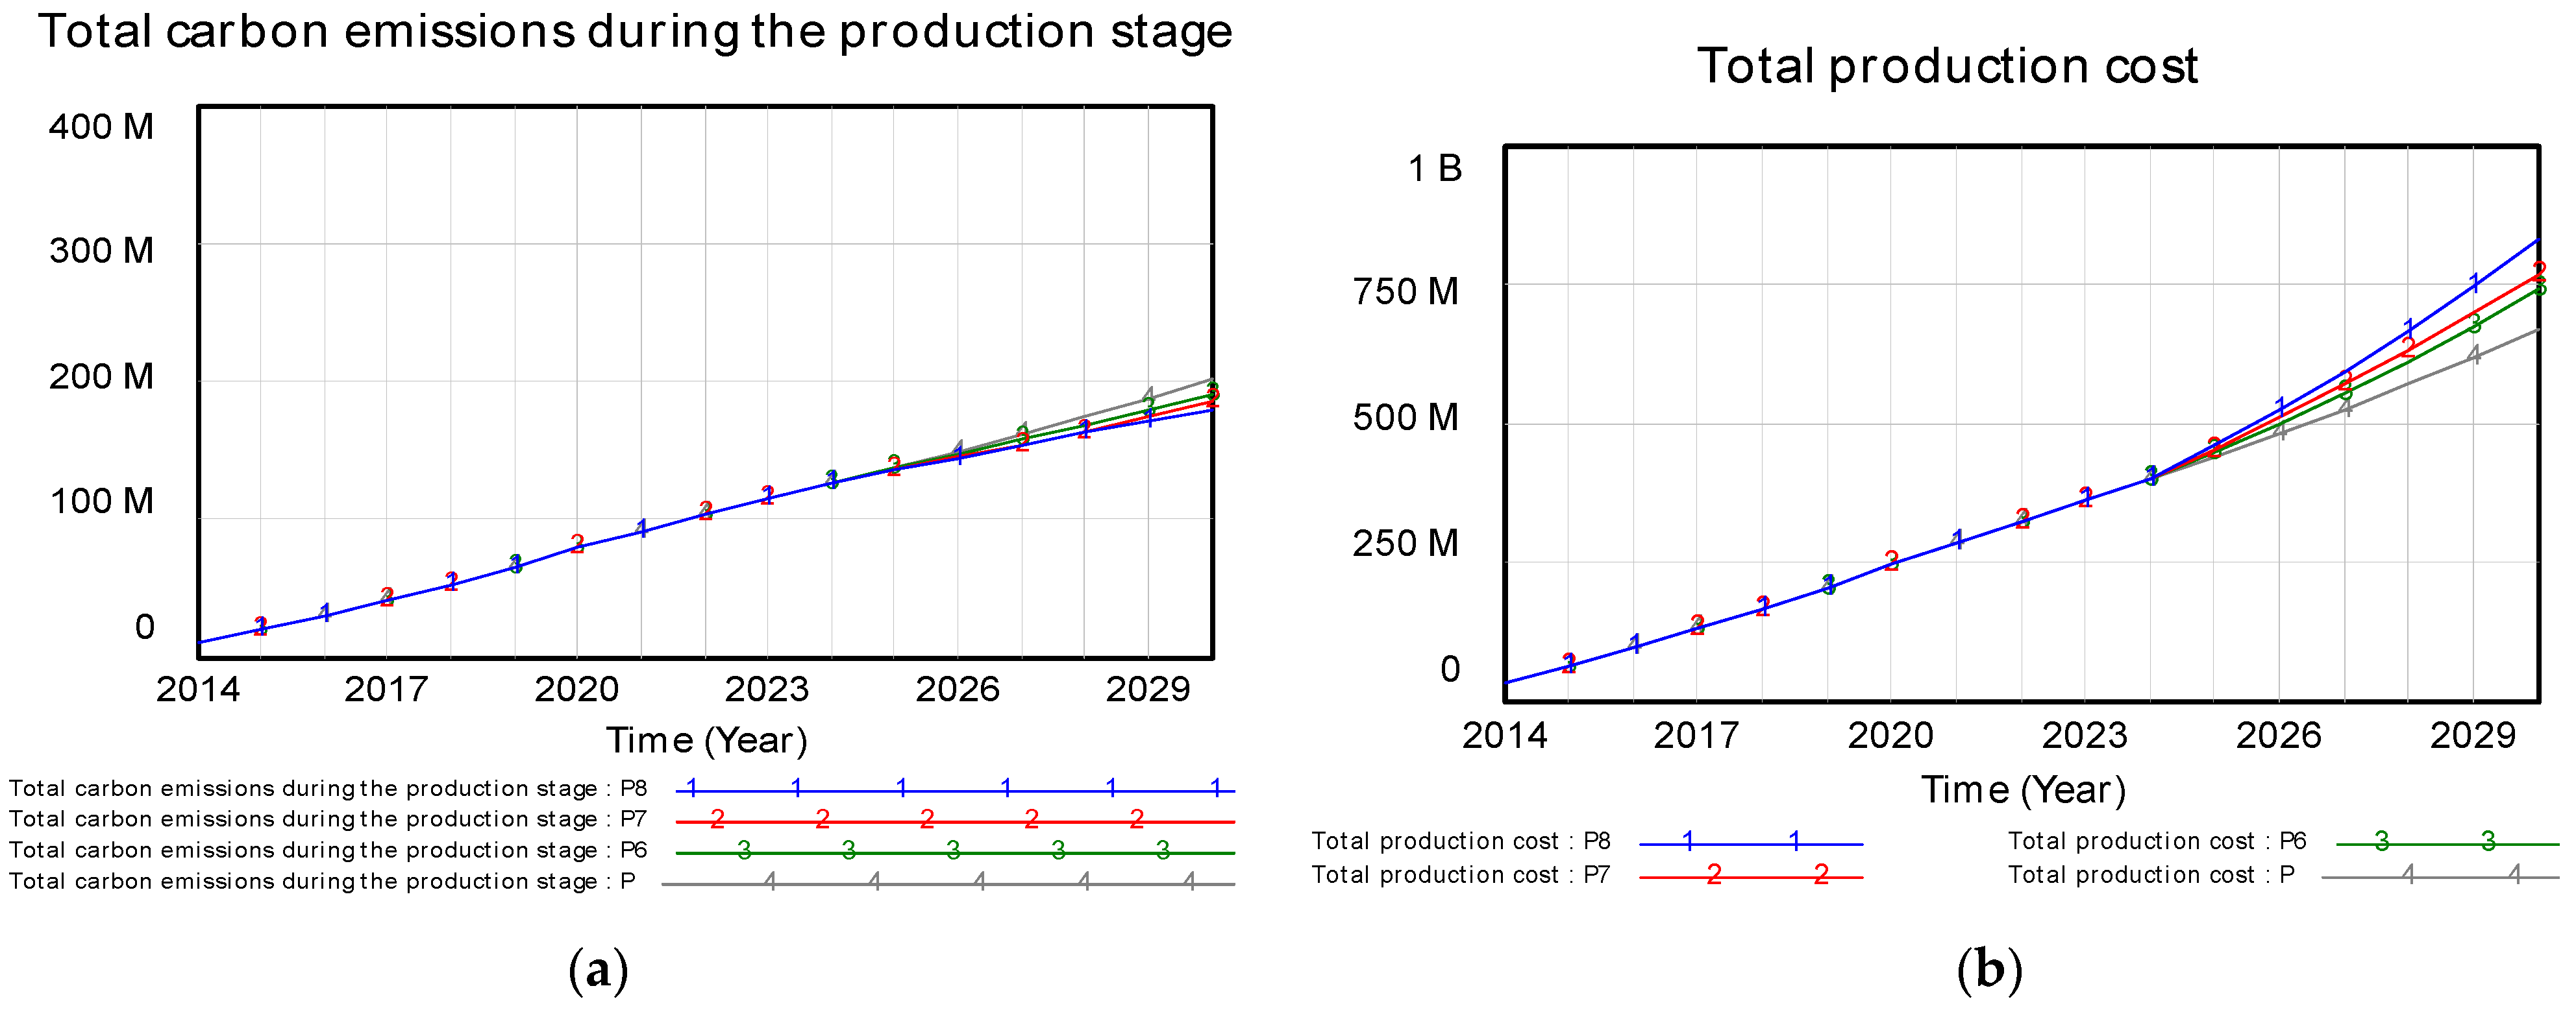The width and height of the screenshot is (2576, 1010).
Task: Click 'Time (Year)' axis title under chart (b)
Action: coord(2024,790)
